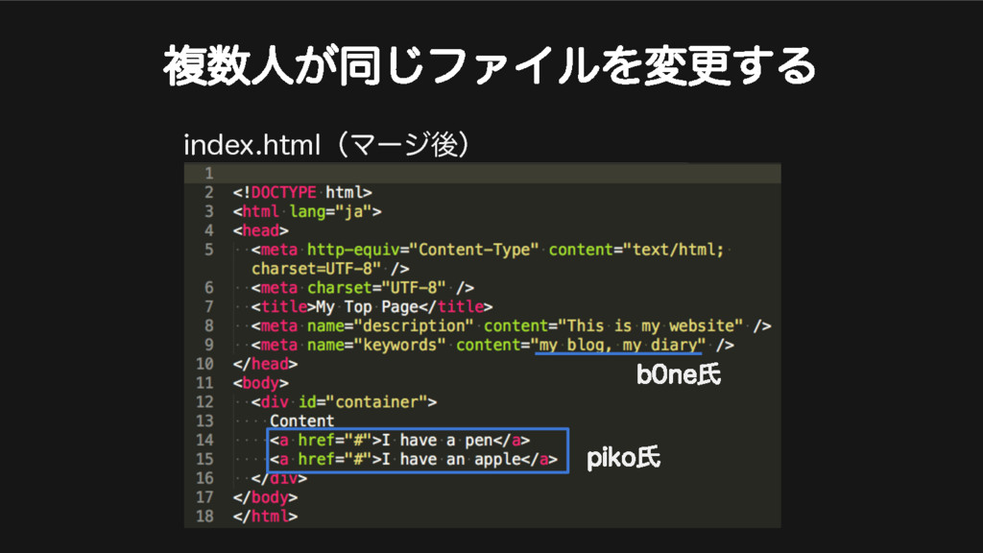Click the opening <body> tag
The width and height of the screenshot is (983, 553).
pyautogui.click(x=261, y=383)
